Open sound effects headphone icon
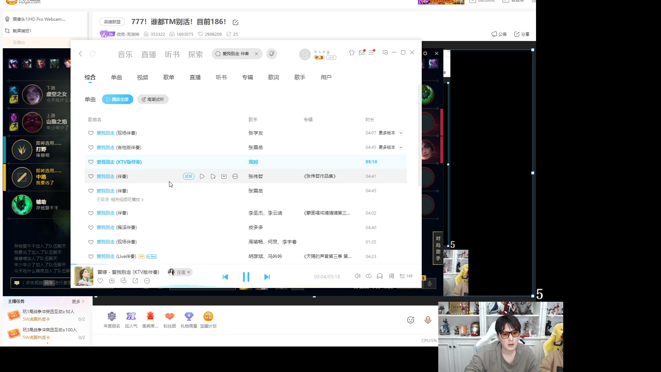The width and height of the screenshot is (661, 372). pos(380,276)
